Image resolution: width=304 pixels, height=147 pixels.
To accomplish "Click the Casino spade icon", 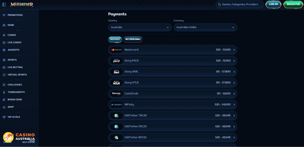I will (x=4, y=35).
